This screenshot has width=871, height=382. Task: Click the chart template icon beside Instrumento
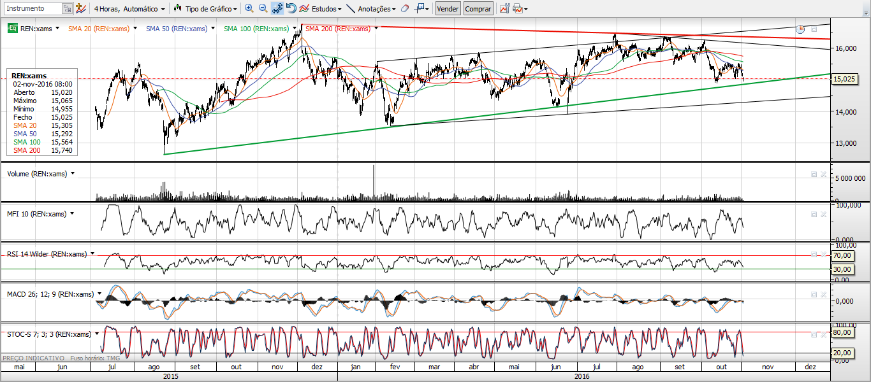pos(80,8)
